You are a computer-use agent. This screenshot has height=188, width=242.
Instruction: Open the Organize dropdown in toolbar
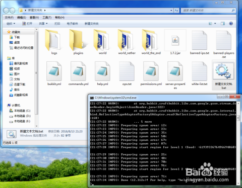(x=11, y=24)
